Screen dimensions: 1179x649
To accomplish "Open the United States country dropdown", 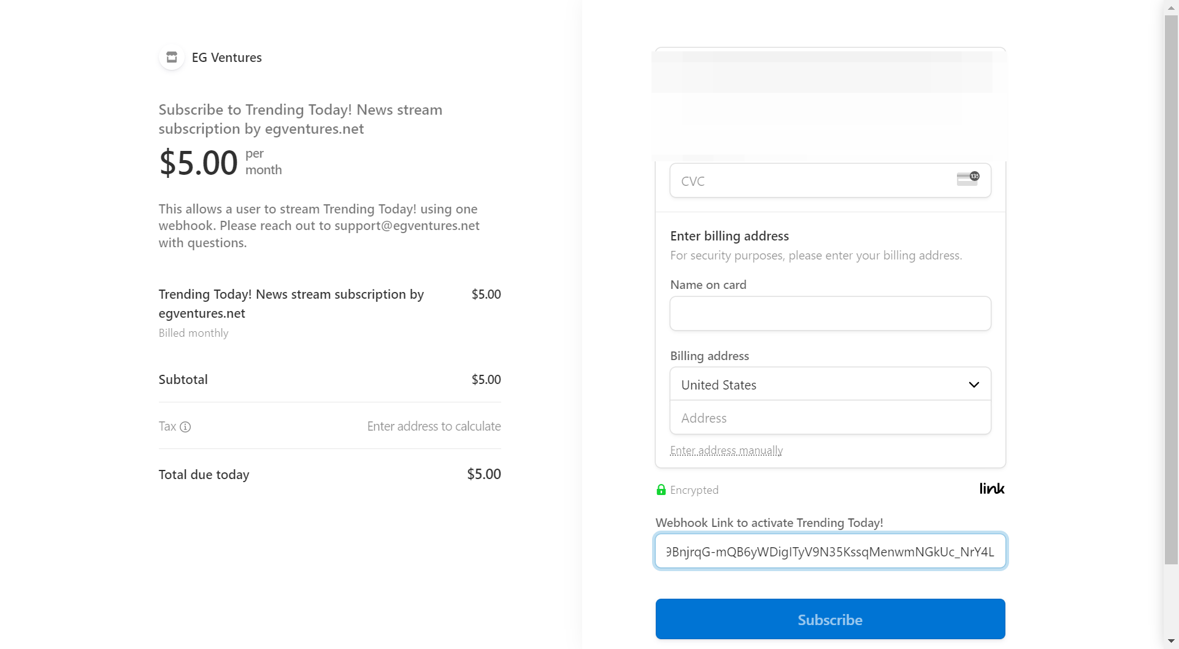I will click(831, 385).
